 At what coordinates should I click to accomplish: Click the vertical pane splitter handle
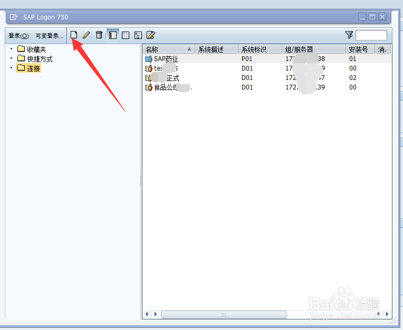[141, 181]
